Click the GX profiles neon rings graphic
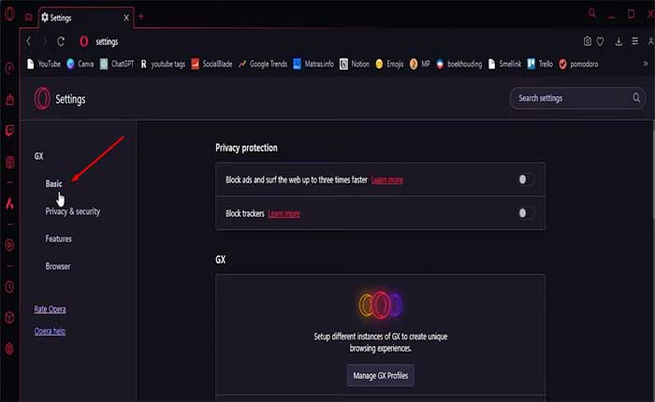The image size is (655, 402). coord(381,305)
